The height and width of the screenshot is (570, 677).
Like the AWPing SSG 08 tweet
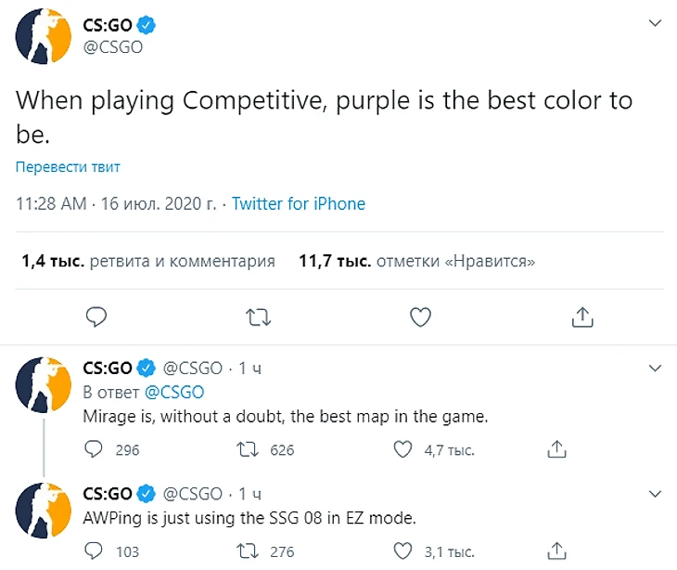(403, 551)
